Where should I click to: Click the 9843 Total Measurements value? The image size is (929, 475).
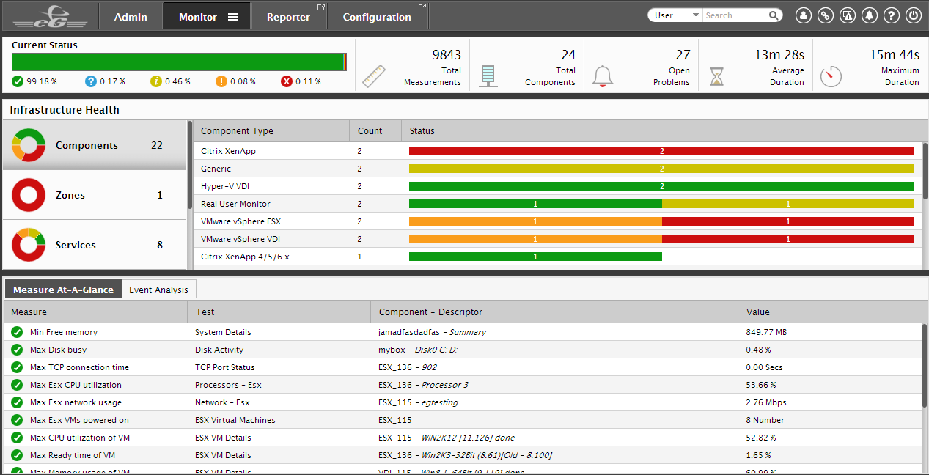pyautogui.click(x=447, y=55)
